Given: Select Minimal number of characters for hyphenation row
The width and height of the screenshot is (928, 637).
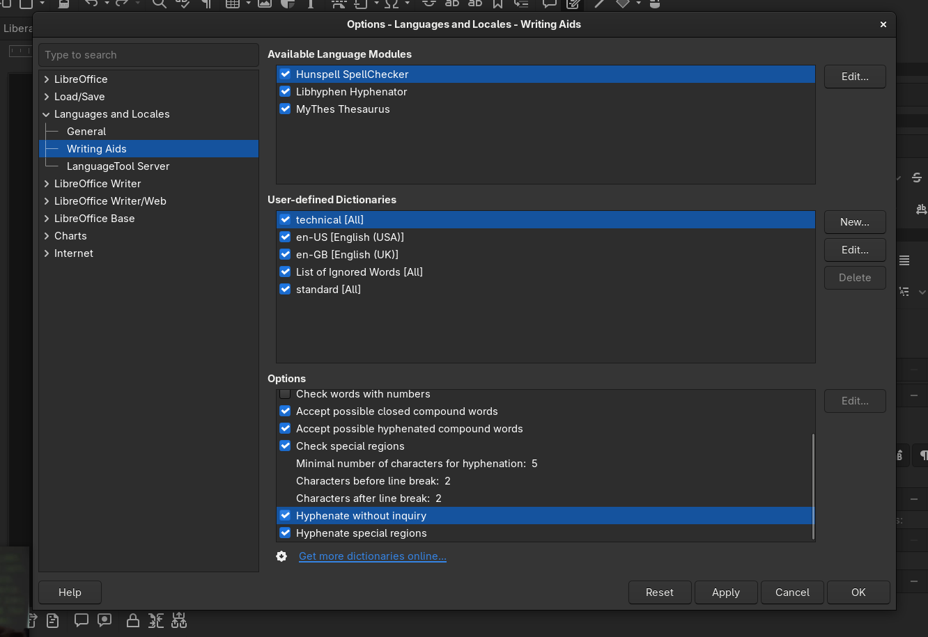Looking at the screenshot, I should coord(545,464).
